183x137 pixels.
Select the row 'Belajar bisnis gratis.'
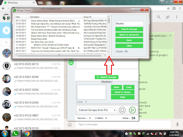click(x=61, y=39)
